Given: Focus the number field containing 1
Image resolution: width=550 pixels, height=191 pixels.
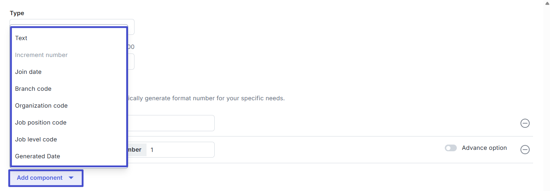Looking at the screenshot, I should tap(180, 150).
